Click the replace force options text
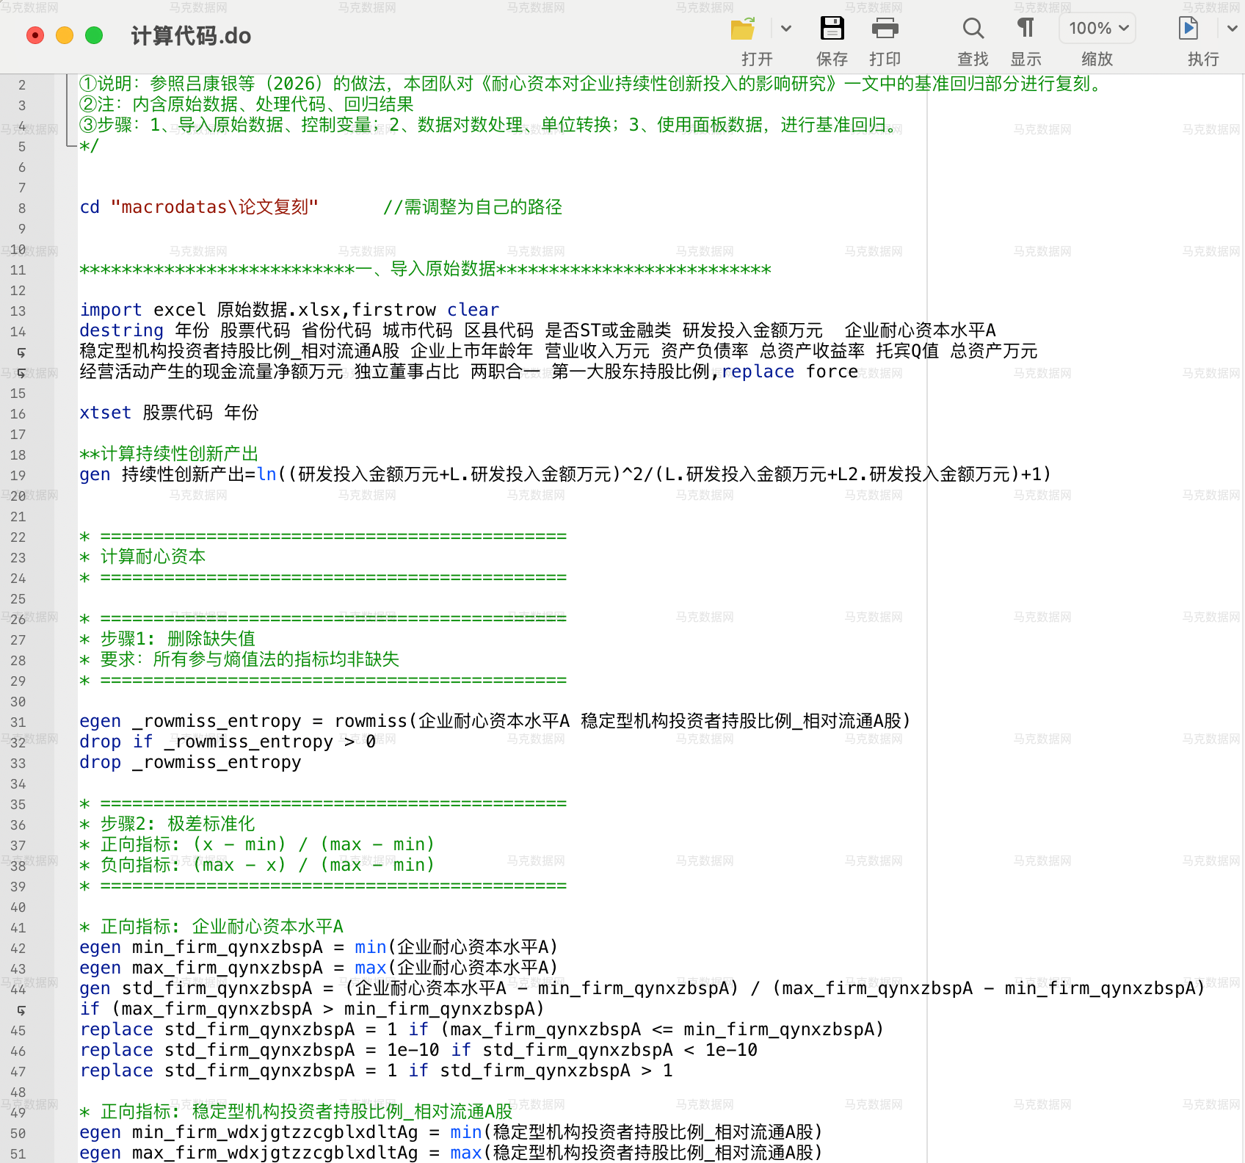The width and height of the screenshot is (1245, 1163). (790, 372)
